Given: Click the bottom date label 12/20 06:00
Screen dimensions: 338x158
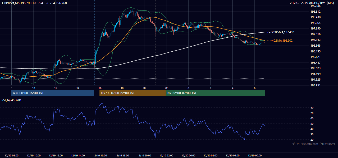Looking at the screenshot, I should pyautogui.click(x=255, y=156).
